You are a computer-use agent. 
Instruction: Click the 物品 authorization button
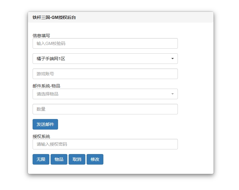click(59, 159)
